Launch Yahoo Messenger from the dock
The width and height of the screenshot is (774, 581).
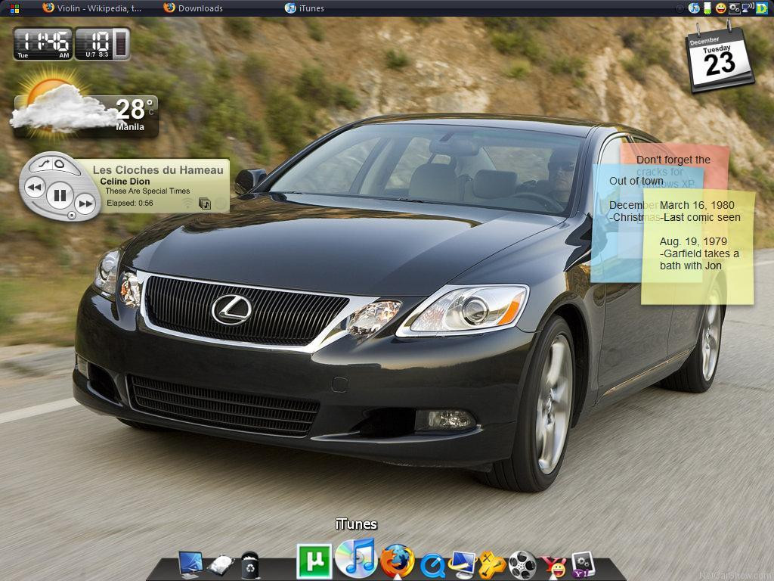click(x=554, y=566)
